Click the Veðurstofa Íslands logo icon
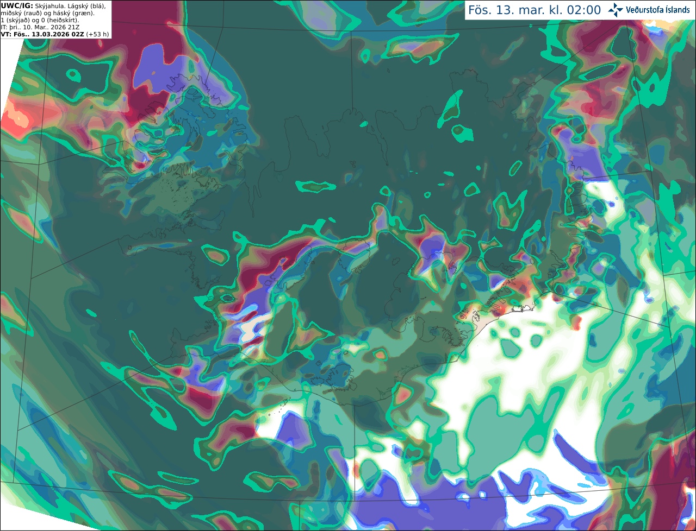 (x=616, y=10)
